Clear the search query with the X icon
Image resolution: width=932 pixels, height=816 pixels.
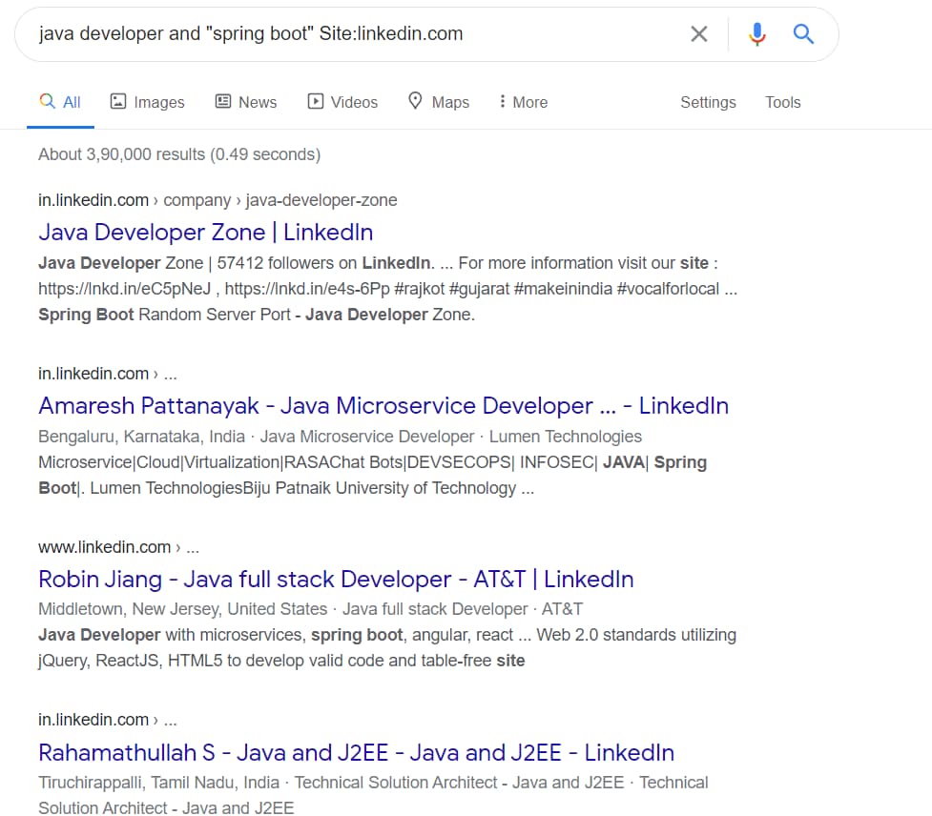click(698, 32)
